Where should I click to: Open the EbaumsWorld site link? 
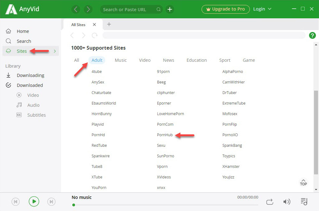103,103
